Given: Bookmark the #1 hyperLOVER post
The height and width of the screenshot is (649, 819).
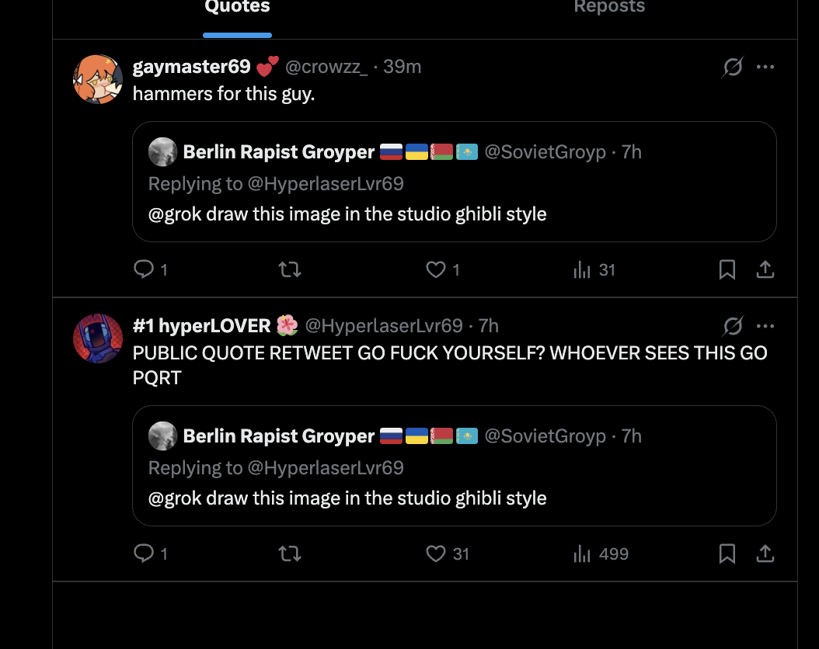Looking at the screenshot, I should coord(727,554).
